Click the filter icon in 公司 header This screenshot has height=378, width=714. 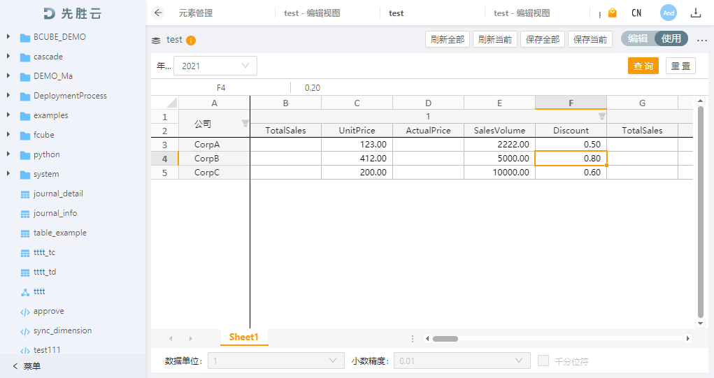[x=245, y=124]
